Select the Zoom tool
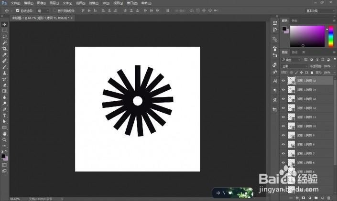Image resolution: width=337 pixels, height=201 pixels. pyautogui.click(x=4, y=139)
